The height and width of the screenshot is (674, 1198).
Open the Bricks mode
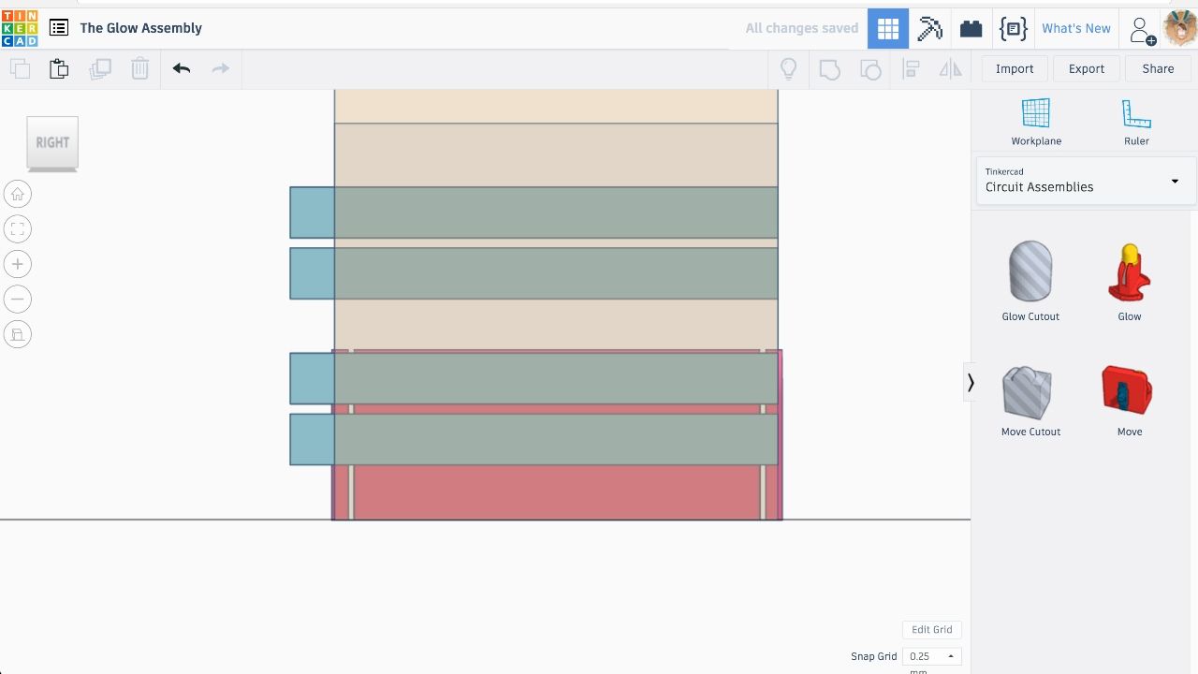pyautogui.click(x=971, y=28)
